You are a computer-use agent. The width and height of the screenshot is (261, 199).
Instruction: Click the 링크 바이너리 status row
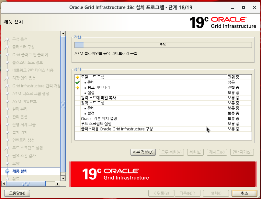tap(163, 87)
